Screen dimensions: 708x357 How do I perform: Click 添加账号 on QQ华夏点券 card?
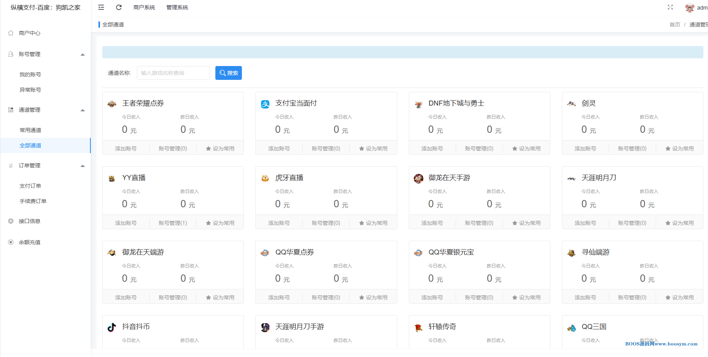[279, 297]
